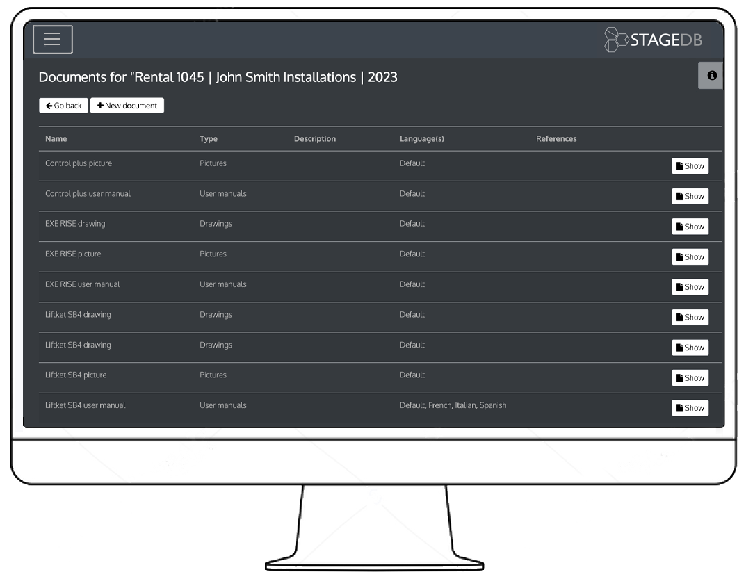Select 'Default, French, Italian, Spanish' languages cell
The width and height of the screenshot is (746, 579).
(453, 405)
